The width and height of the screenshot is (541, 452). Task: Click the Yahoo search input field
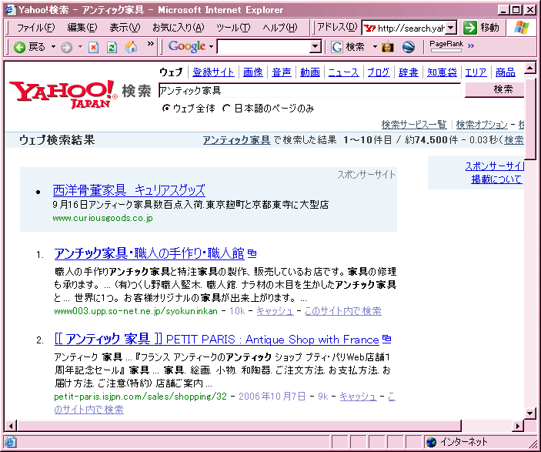tap(309, 90)
